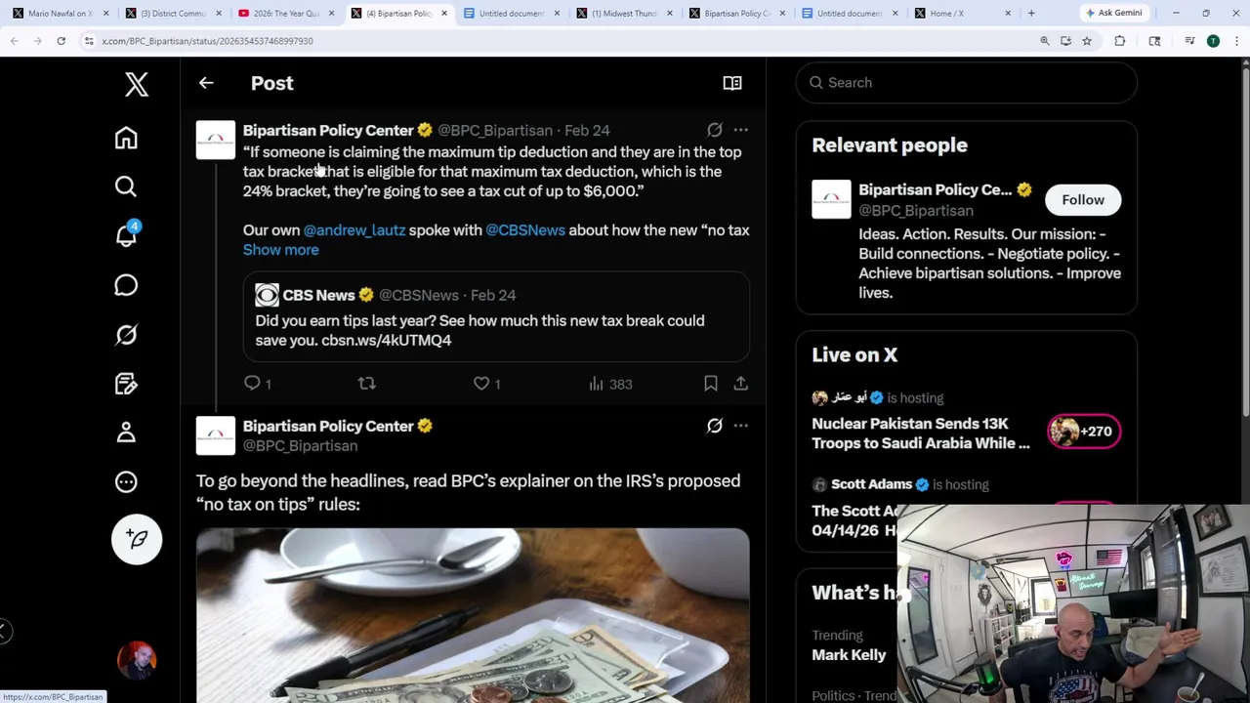Bookmark the Bipartisan Policy Center post
The height and width of the screenshot is (703, 1250).
(x=711, y=384)
